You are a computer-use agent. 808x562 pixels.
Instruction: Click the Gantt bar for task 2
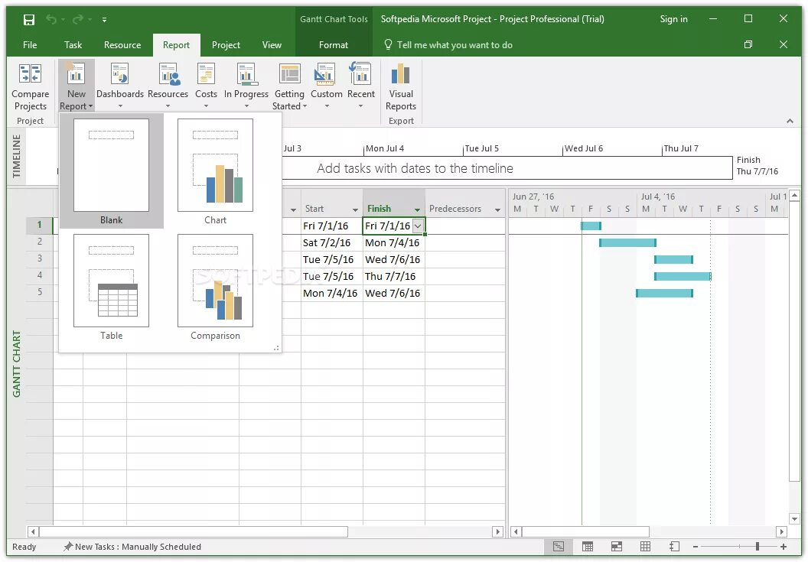tap(627, 242)
